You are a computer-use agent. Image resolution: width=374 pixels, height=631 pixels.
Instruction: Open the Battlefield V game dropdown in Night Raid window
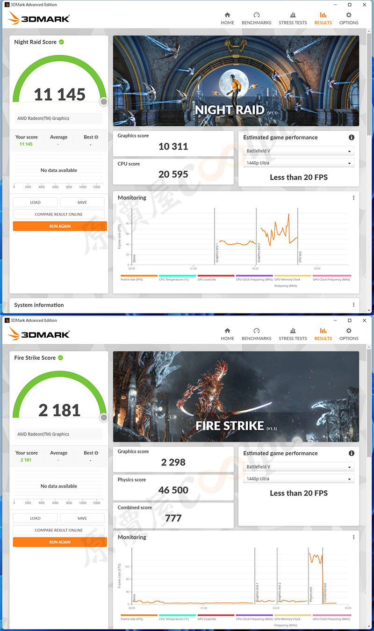(299, 151)
